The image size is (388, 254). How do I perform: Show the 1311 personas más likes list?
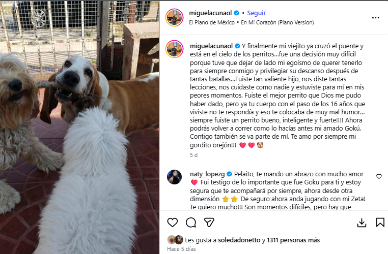[293, 240]
